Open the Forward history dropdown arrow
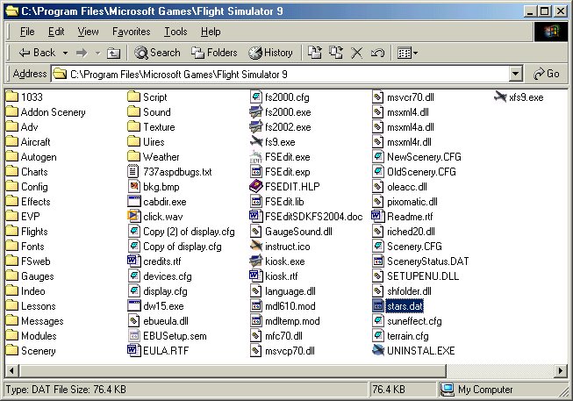 pyautogui.click(x=97, y=53)
